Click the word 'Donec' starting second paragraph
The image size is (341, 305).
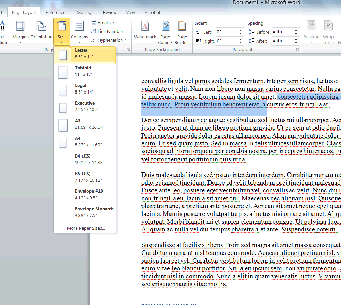(150, 120)
